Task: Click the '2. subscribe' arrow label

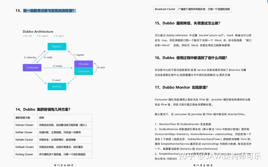Action: click(30, 57)
